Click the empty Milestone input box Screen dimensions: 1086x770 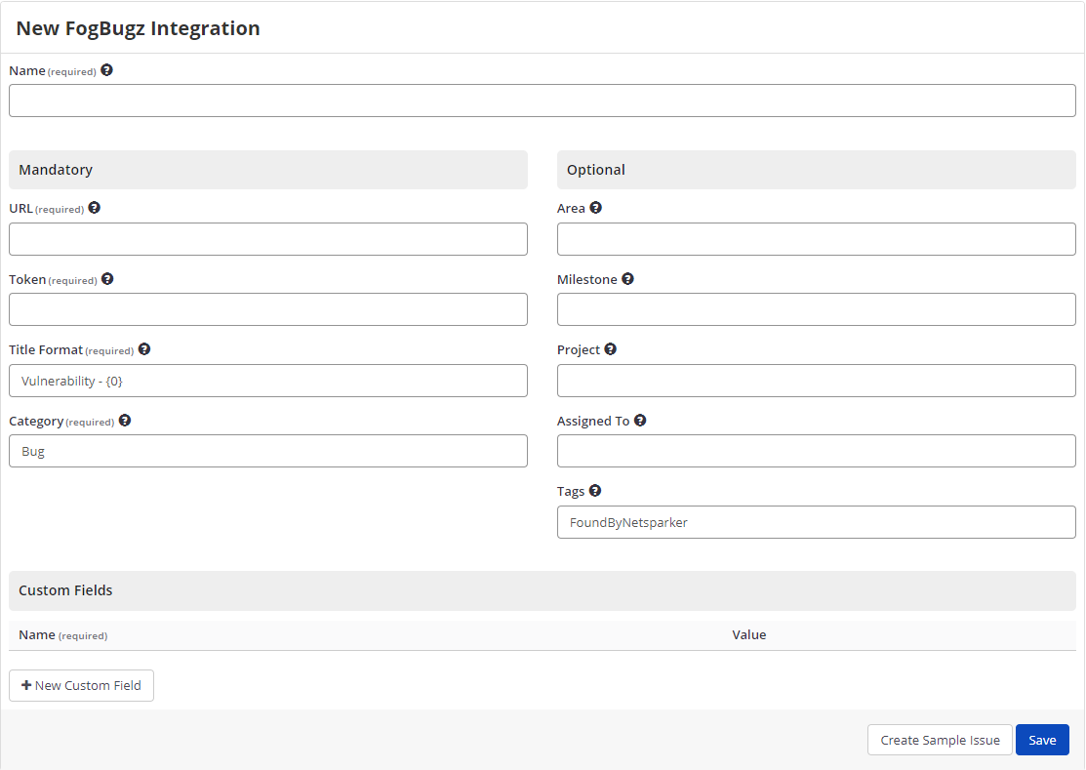point(816,309)
